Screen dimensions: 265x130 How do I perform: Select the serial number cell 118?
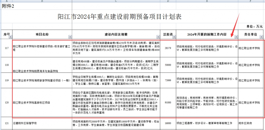pyautogui.click(x=7, y=65)
